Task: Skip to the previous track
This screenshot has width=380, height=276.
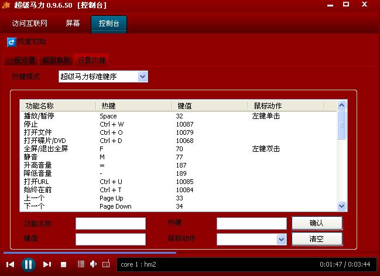Action: 10,264
